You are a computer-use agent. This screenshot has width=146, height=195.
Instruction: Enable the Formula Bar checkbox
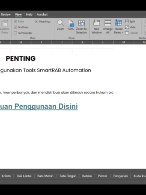pyautogui.click(x=15, y=33)
